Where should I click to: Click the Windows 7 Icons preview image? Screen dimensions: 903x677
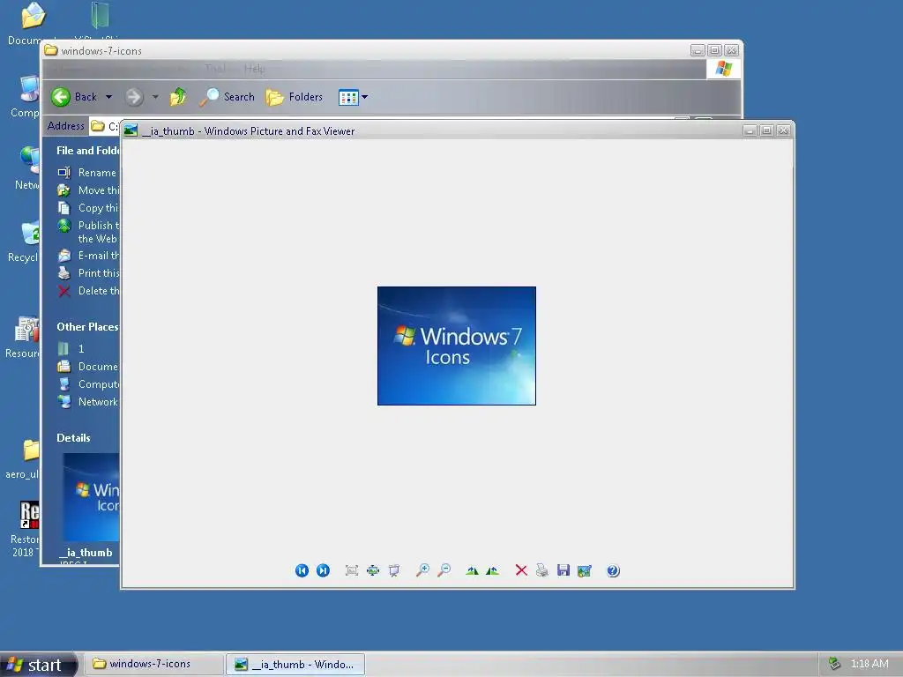tap(457, 346)
